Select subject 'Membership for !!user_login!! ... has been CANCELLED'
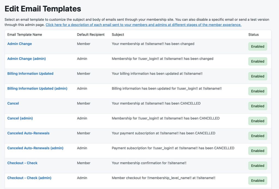The width and height of the screenshot is (279, 189). pos(166,118)
